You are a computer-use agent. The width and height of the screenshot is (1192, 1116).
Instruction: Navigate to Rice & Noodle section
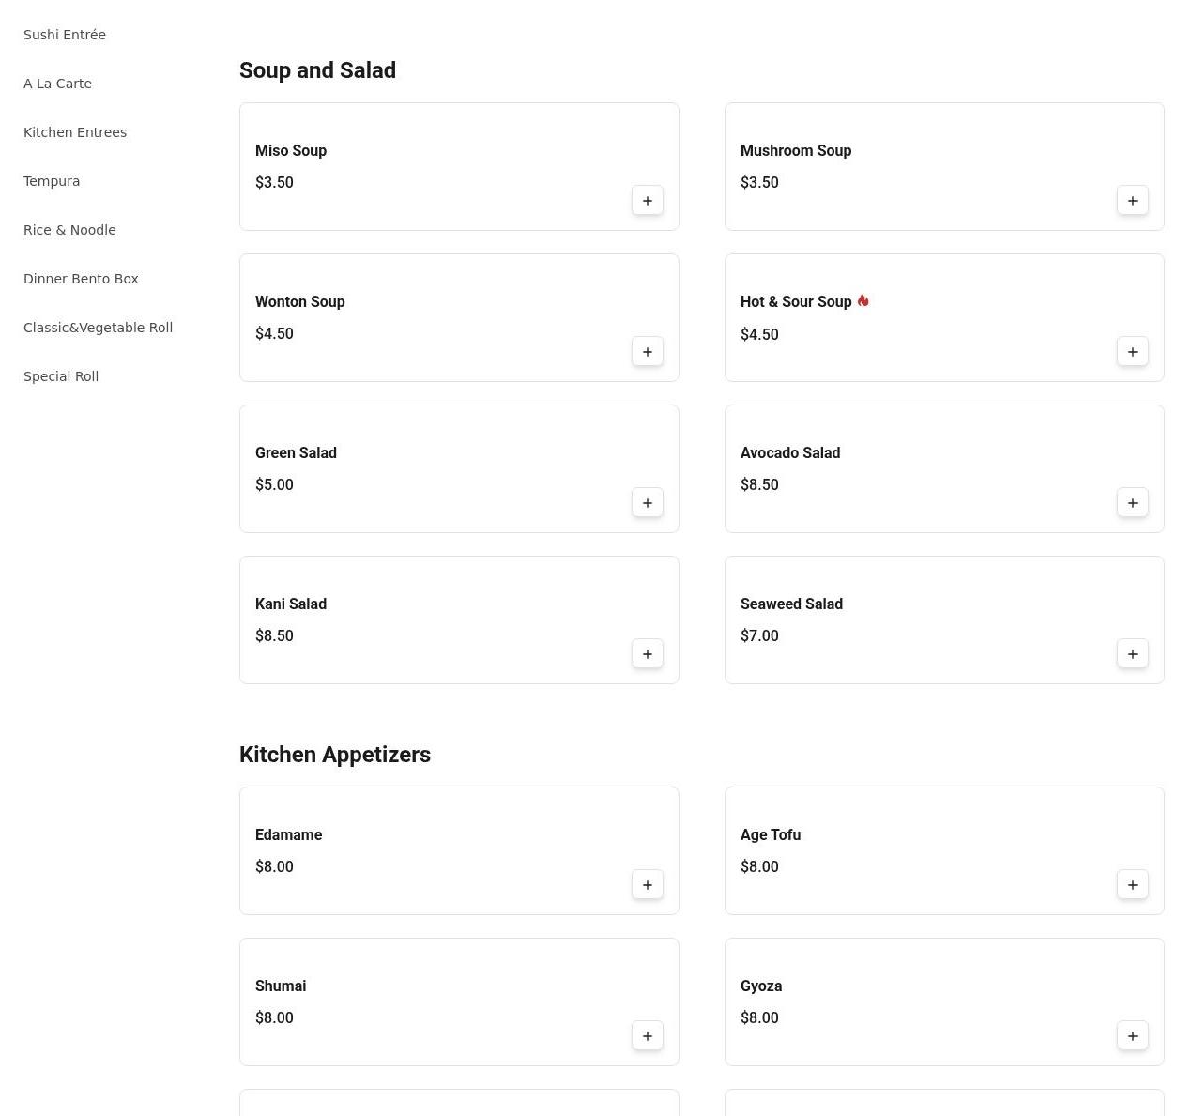[69, 230]
